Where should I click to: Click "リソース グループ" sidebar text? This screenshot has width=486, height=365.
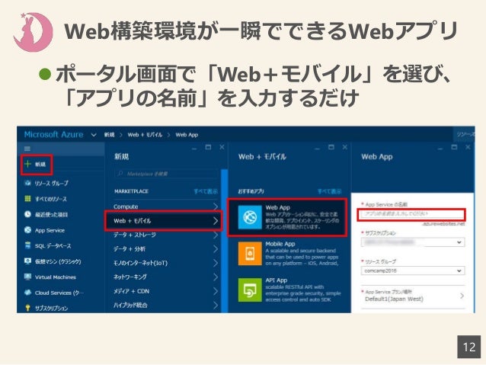pyautogui.click(x=52, y=184)
